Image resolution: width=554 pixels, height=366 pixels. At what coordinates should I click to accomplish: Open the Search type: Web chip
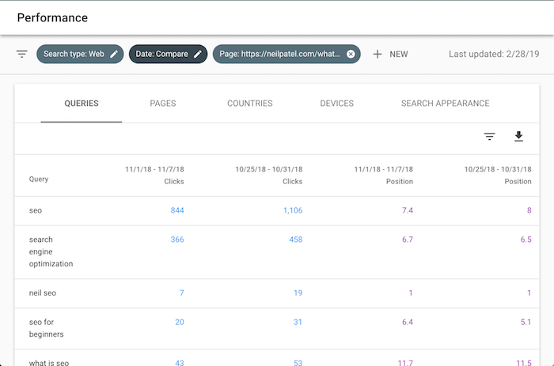[80, 54]
